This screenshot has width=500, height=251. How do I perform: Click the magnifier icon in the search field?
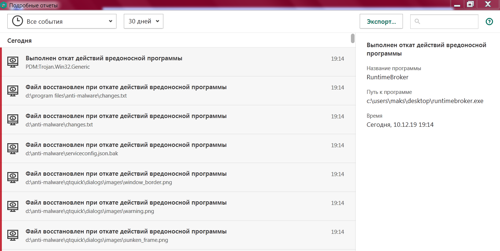tap(417, 22)
